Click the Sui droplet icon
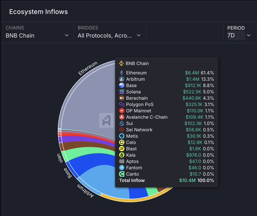 pos(121,123)
